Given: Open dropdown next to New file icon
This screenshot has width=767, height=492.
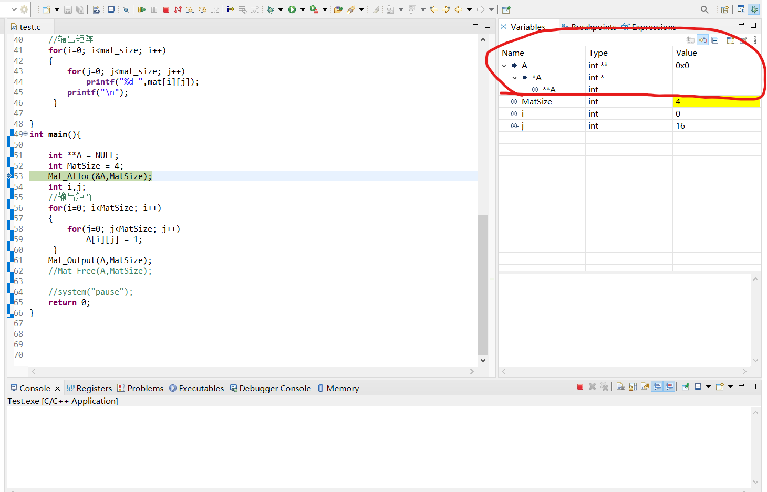Looking at the screenshot, I should tap(57, 9).
